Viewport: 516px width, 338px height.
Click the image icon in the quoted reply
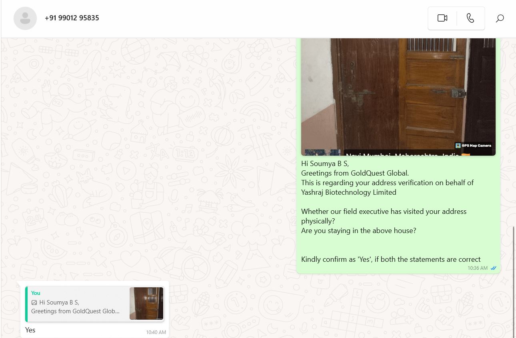click(x=34, y=302)
